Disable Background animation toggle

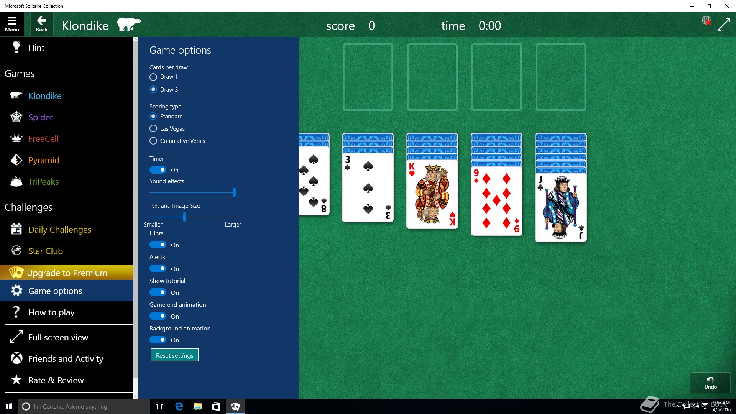158,340
